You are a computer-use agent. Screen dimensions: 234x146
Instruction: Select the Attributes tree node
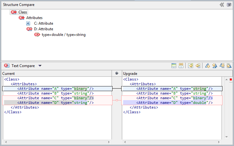tap(34, 18)
